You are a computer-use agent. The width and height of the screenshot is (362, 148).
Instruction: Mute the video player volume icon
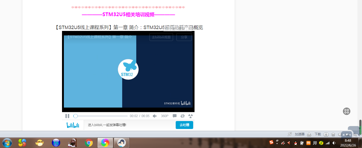155,116
